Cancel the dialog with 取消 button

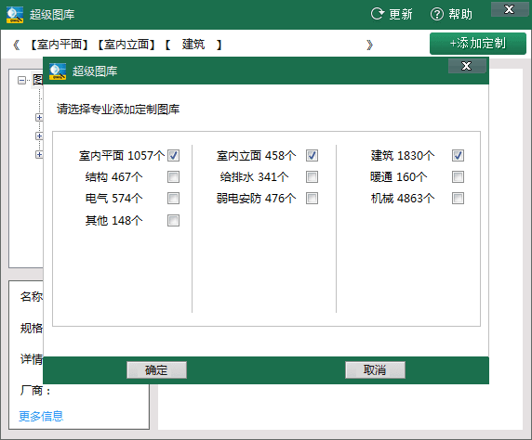click(x=375, y=369)
